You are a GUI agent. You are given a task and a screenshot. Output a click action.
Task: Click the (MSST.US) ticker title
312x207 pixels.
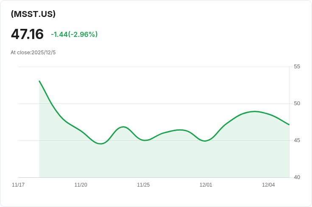click(x=33, y=14)
